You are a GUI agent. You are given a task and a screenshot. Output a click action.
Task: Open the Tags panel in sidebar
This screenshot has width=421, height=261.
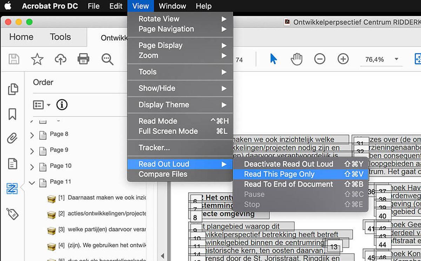pos(13,213)
